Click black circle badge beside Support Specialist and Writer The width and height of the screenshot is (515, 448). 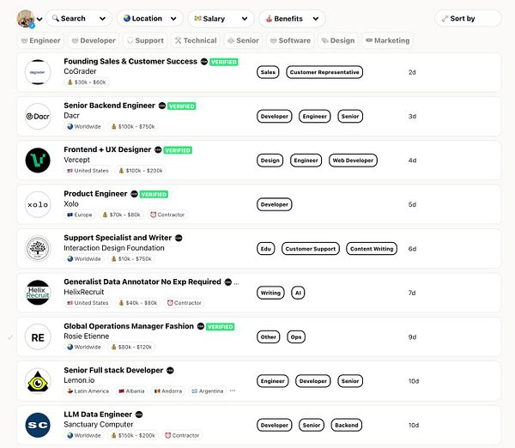coord(179,238)
